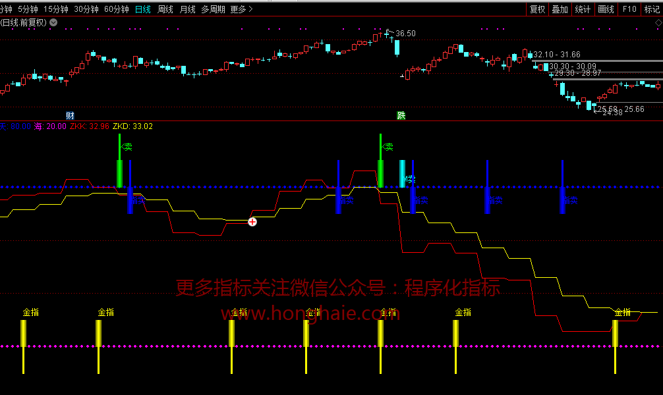The height and width of the screenshot is (395, 663).
Task: Click the 36.50 high price label
Action: 405,34
